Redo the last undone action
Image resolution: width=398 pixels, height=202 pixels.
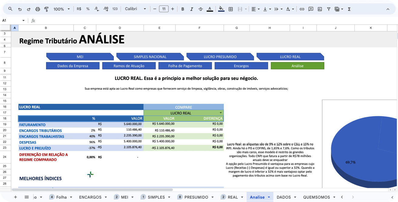click(29, 9)
